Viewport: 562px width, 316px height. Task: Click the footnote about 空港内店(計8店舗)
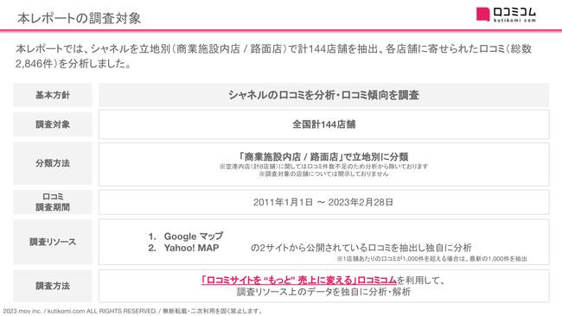click(323, 167)
